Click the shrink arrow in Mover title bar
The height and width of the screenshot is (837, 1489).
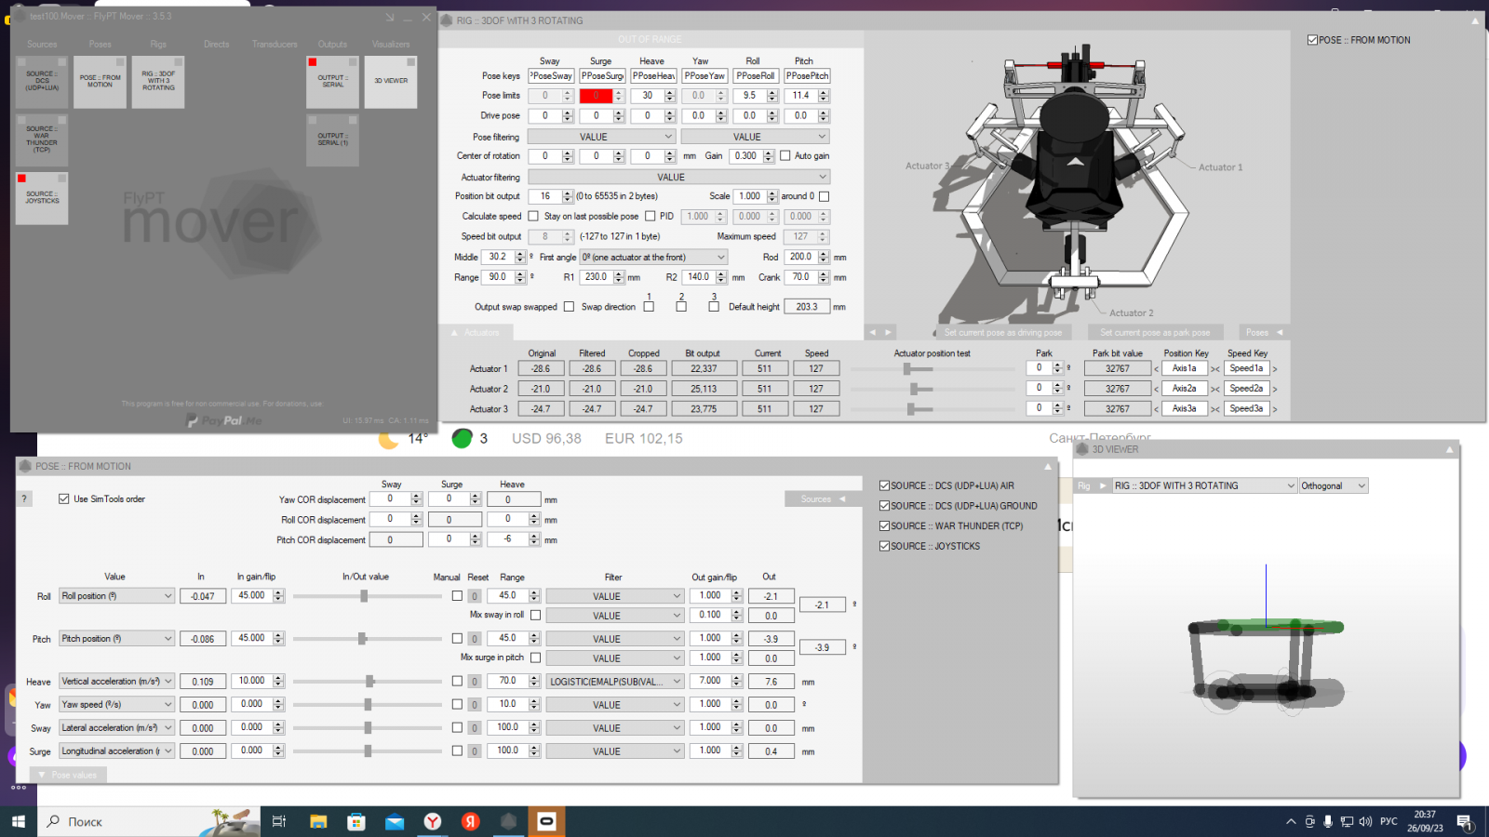point(390,17)
